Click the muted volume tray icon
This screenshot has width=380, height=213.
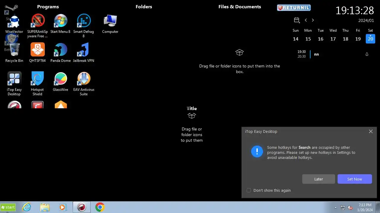click(x=350, y=208)
